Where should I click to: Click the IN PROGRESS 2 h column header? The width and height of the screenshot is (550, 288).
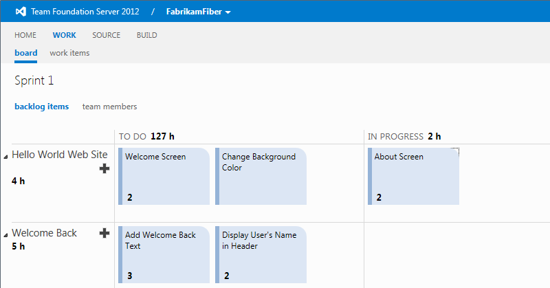[x=404, y=137]
